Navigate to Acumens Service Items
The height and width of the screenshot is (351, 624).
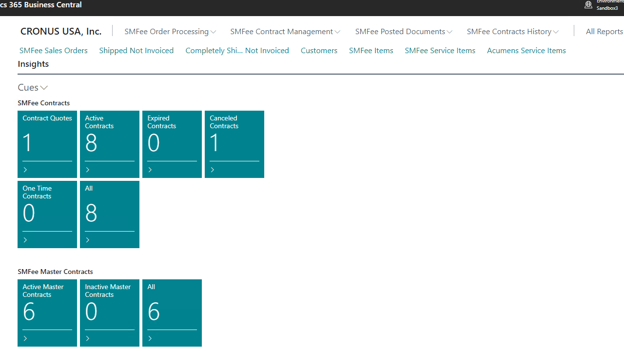[x=526, y=51]
